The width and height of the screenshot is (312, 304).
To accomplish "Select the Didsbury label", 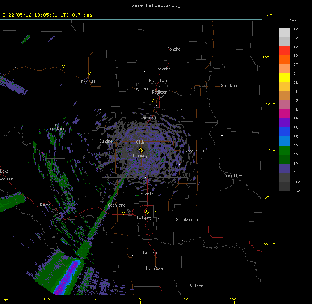I will click(139, 156).
